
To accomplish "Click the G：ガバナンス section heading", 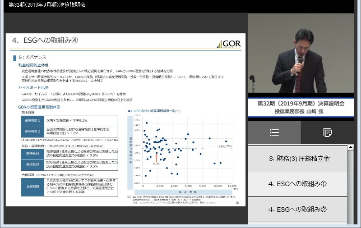I will coord(32,57).
